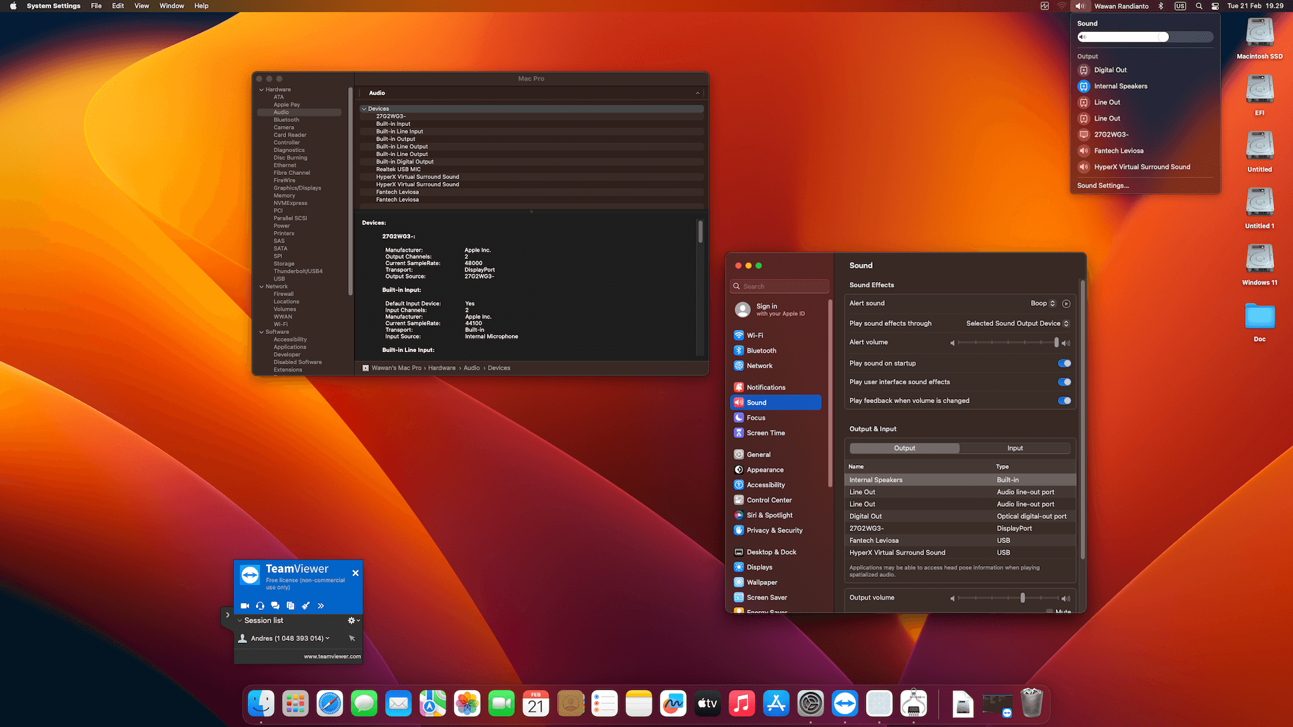
Task: Open the Edit menu
Action: (118, 6)
